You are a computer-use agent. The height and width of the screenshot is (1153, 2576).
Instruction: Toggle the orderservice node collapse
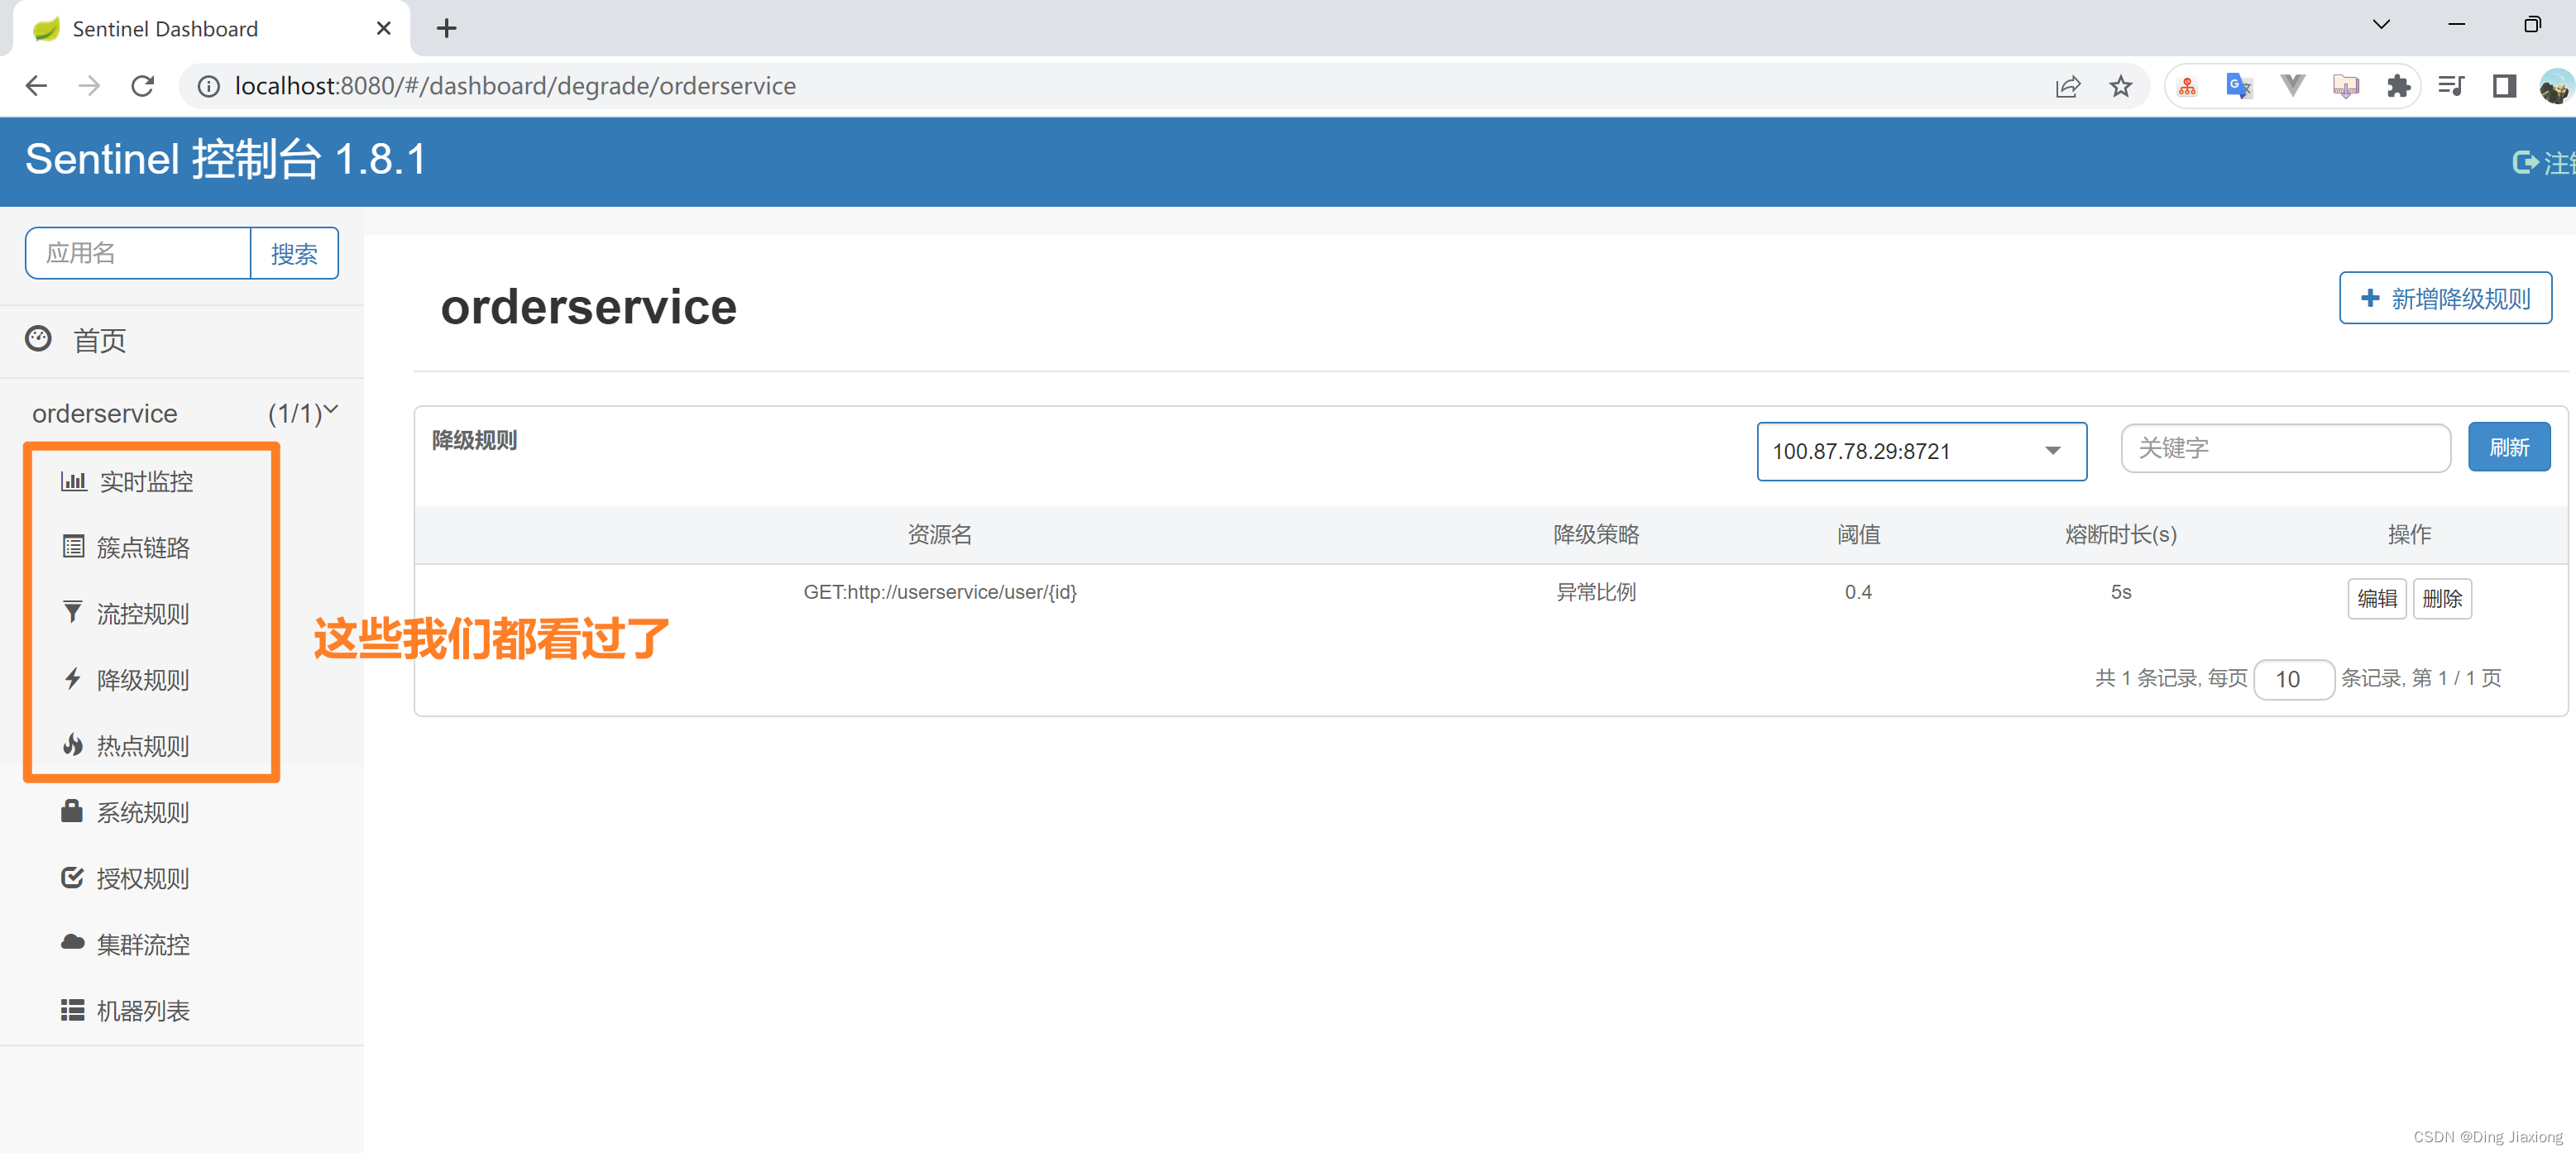click(x=328, y=414)
